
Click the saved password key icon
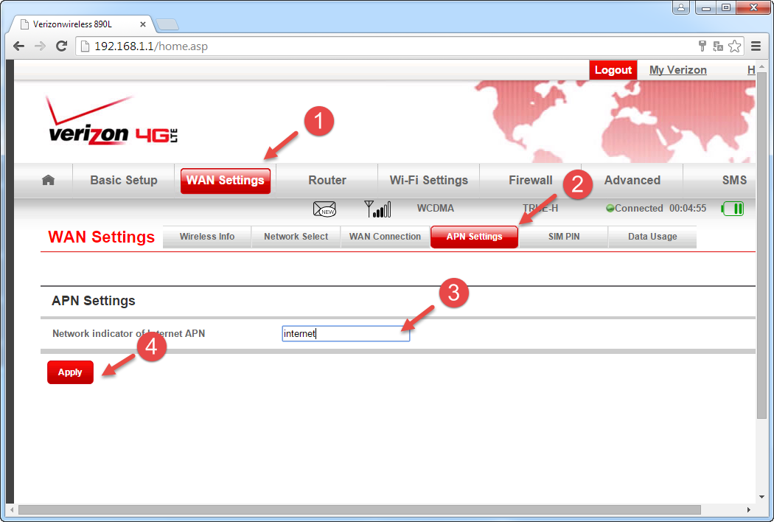point(702,46)
